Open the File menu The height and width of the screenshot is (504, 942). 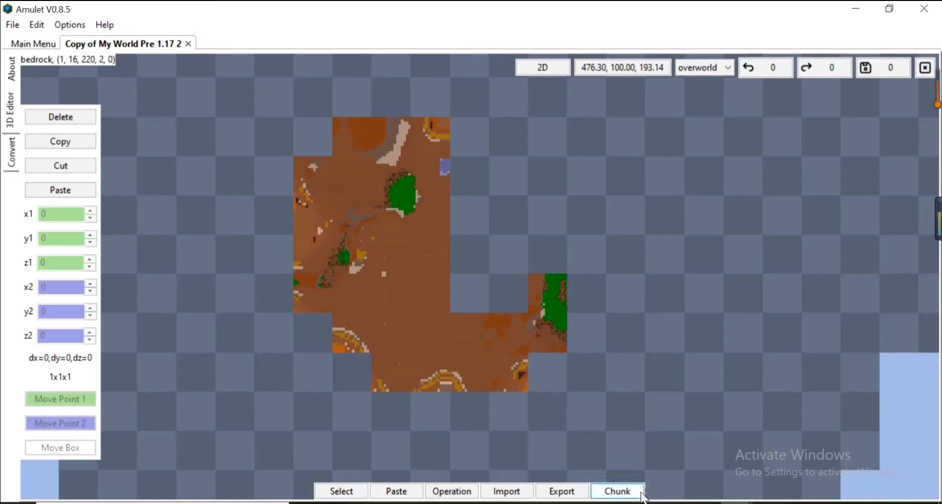point(12,25)
